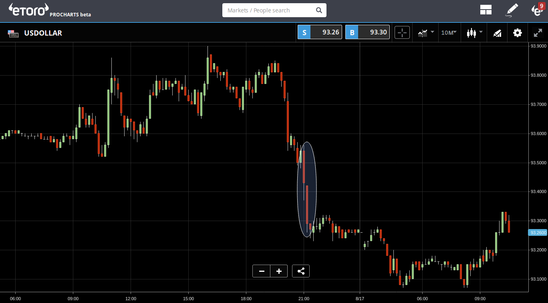This screenshot has height=303, width=548.
Task: Toggle the crosshair cursor tool
Action: 402,32
